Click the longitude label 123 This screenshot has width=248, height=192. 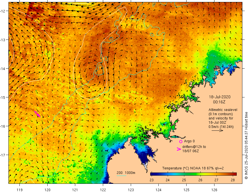tap(131, 190)
